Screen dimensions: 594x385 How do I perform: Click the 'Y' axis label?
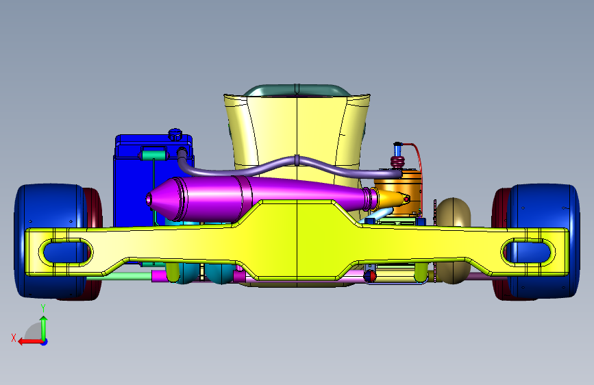coord(43,308)
